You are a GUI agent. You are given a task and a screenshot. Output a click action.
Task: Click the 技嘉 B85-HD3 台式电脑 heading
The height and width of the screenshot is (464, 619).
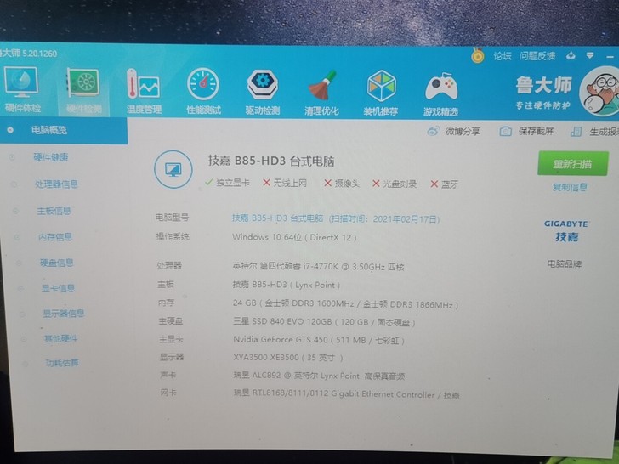pos(271,161)
